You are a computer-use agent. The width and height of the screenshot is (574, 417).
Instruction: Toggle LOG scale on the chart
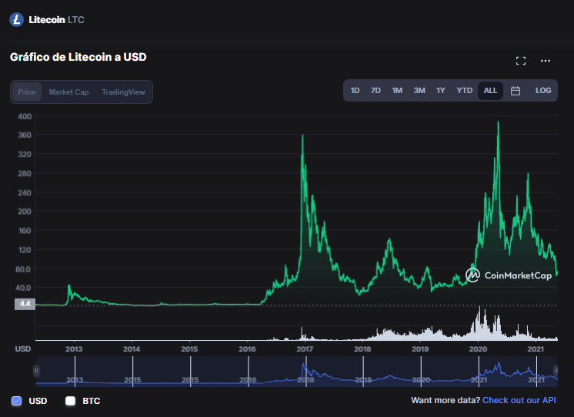tap(543, 91)
